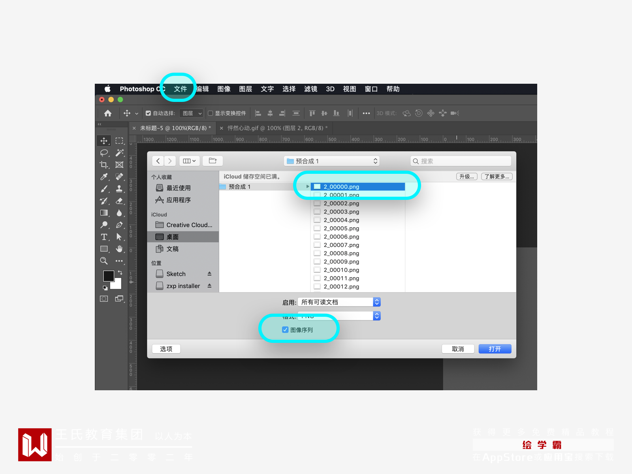Click the foreground color swatch

click(108, 276)
